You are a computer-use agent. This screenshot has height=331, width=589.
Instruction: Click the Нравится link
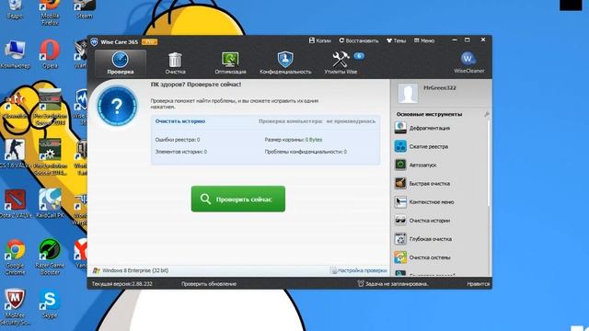[x=479, y=284]
